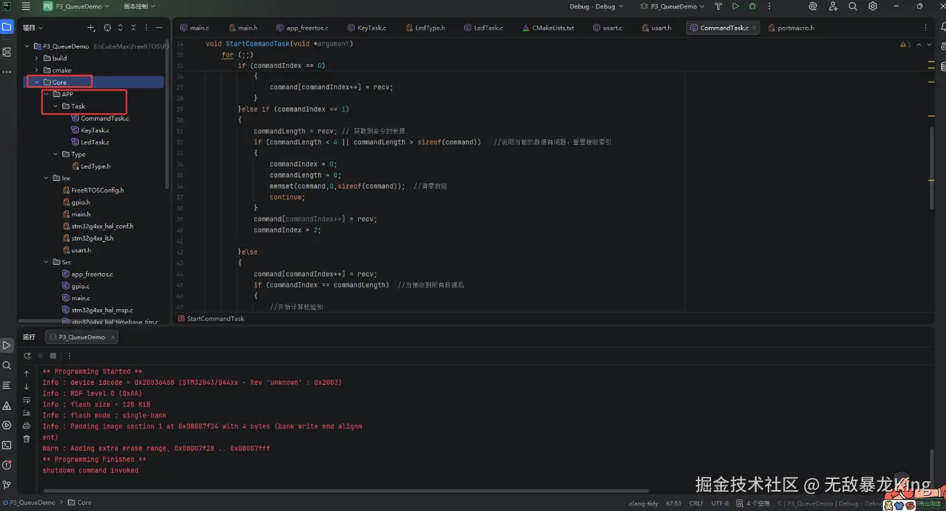The width and height of the screenshot is (946, 511).
Task: Open the Debug build profile dropdown
Action: coord(596,6)
